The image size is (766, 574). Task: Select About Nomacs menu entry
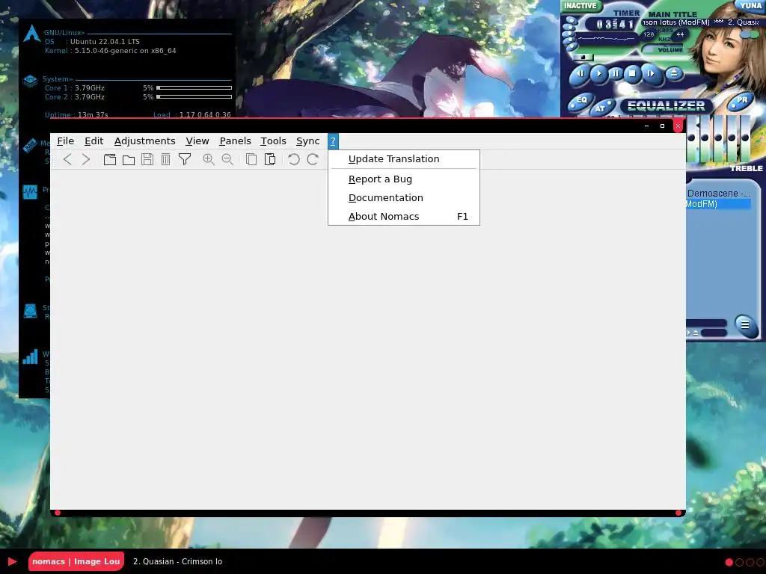(x=403, y=216)
